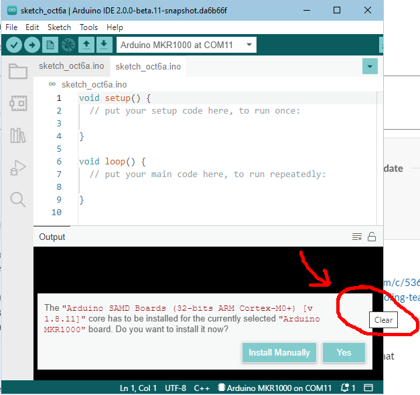
Task: Open the Boards Manager sidebar icon
Action: click(x=17, y=103)
